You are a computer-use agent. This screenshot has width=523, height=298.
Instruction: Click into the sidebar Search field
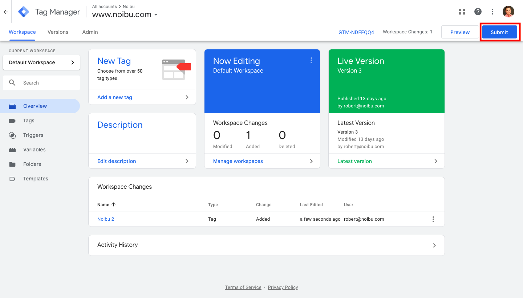tap(47, 83)
